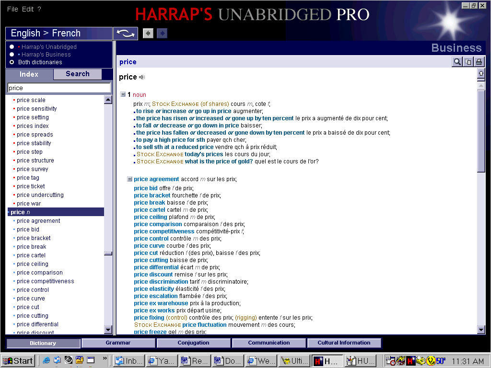Open the Edit menu

(x=27, y=9)
